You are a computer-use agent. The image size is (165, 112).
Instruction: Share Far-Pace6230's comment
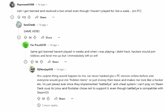53,62
